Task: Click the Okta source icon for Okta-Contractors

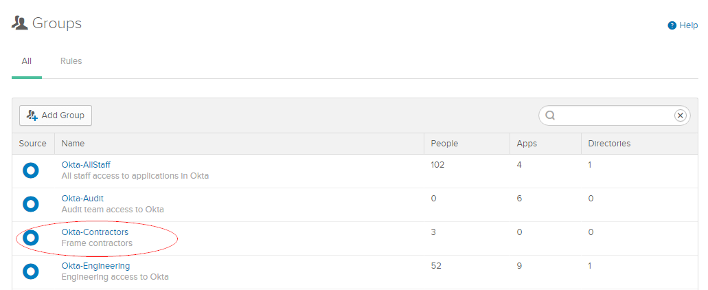Action: [x=30, y=238]
